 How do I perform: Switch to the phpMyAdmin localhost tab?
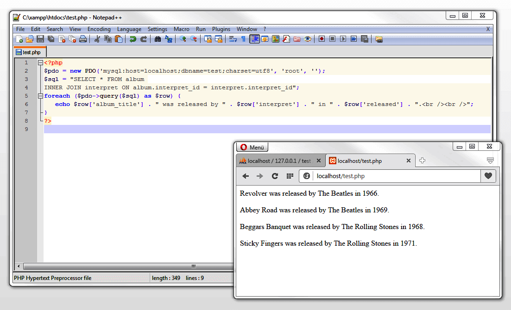pos(278,161)
